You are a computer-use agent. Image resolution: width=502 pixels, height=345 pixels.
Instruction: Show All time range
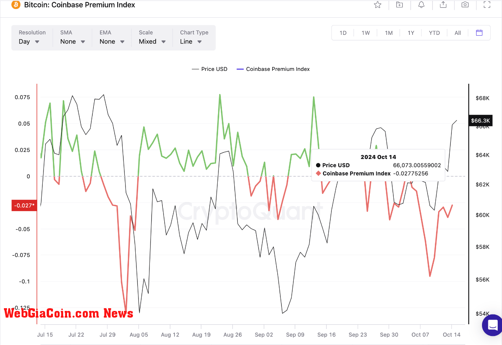[458, 33]
